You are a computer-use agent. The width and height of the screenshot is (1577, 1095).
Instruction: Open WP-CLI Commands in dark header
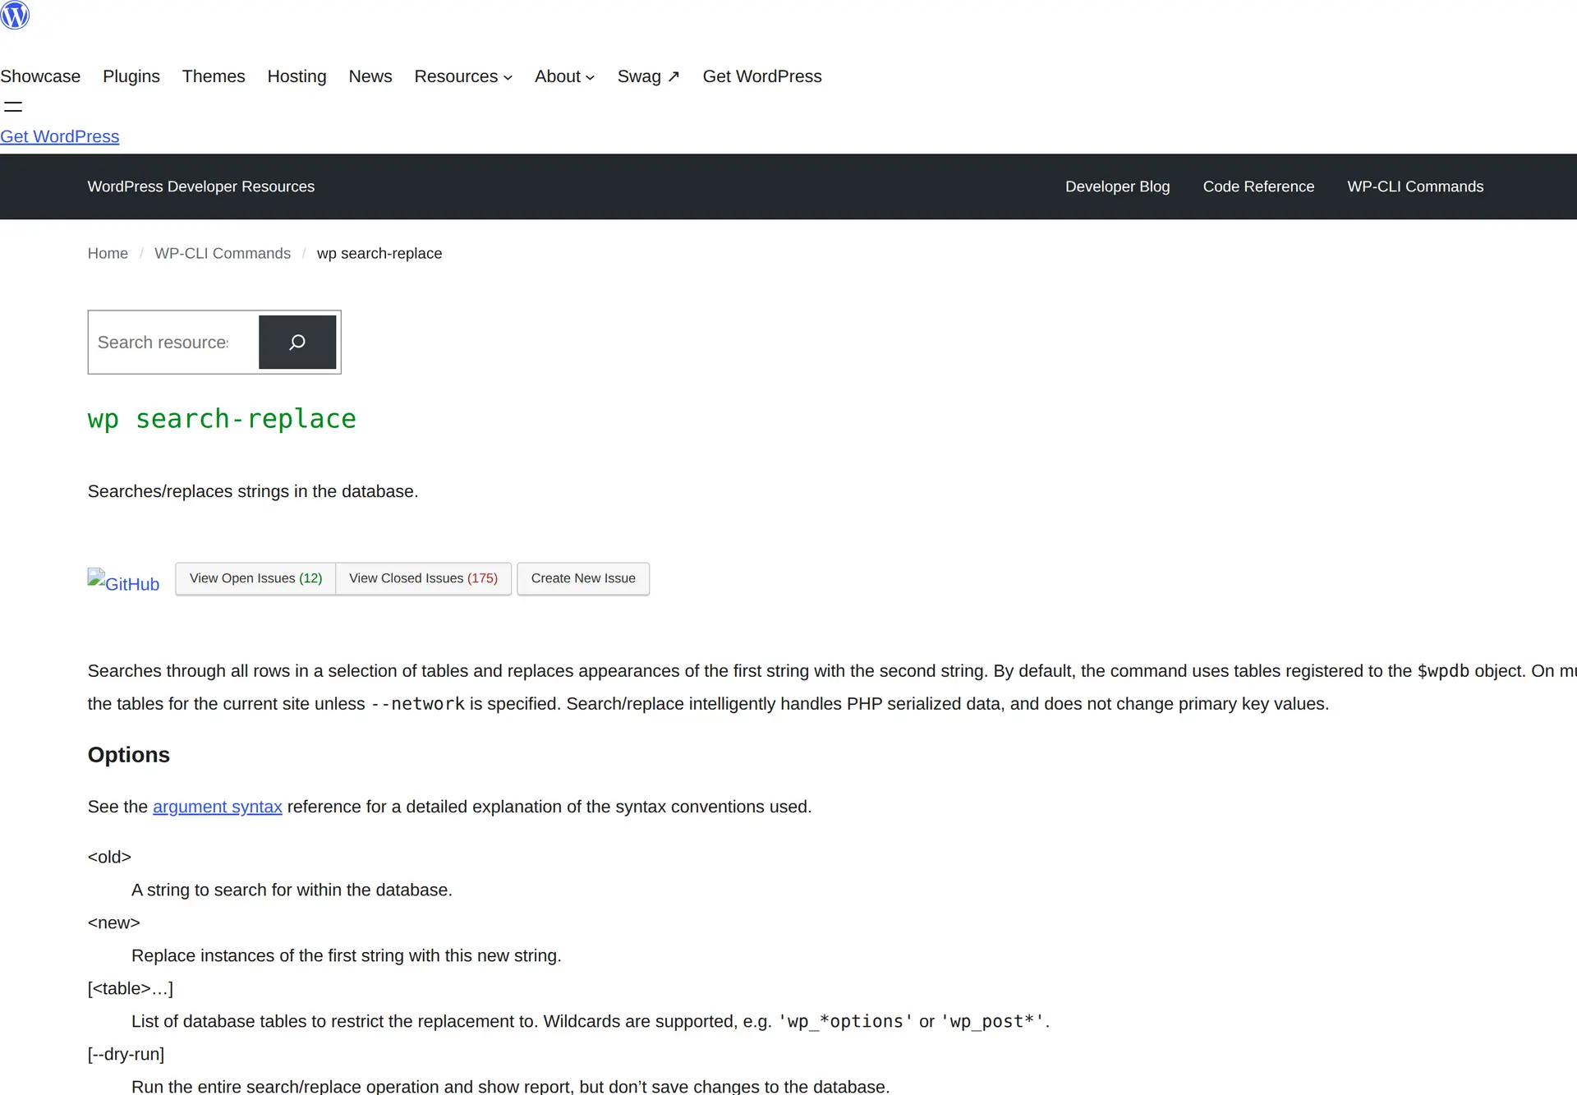1415,186
